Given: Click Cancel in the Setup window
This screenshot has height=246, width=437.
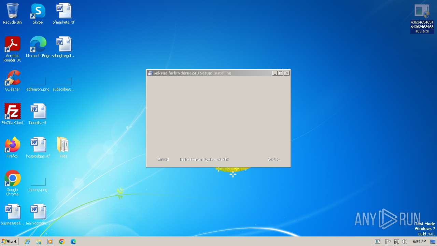Looking at the screenshot, I should tap(163, 159).
